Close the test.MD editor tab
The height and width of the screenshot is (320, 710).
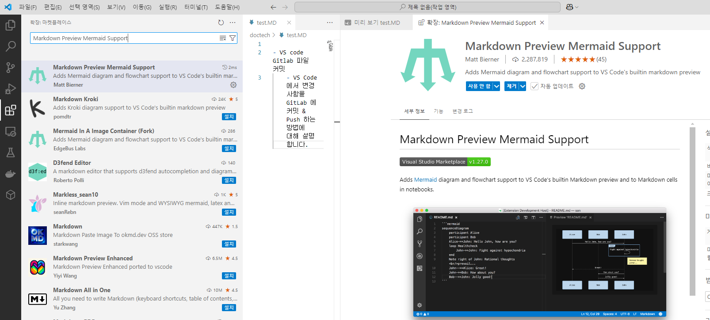(x=289, y=23)
